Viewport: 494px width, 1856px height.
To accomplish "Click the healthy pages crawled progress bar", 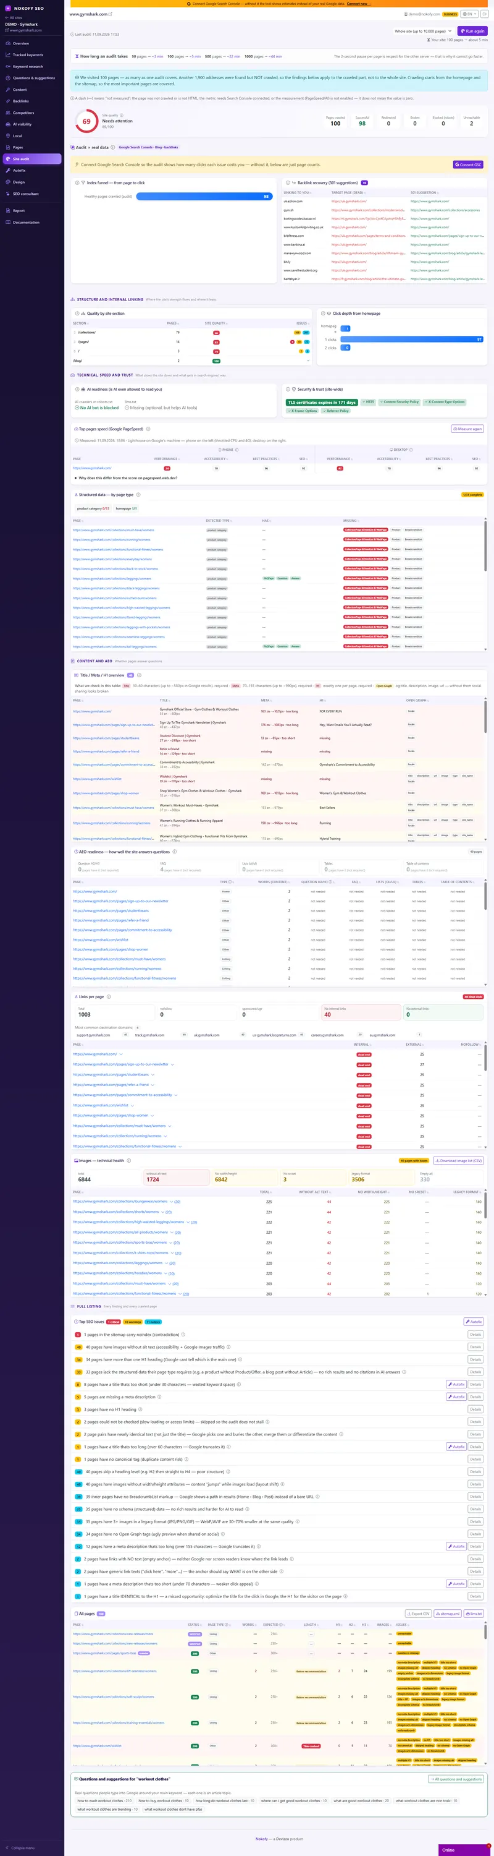I will (x=204, y=196).
